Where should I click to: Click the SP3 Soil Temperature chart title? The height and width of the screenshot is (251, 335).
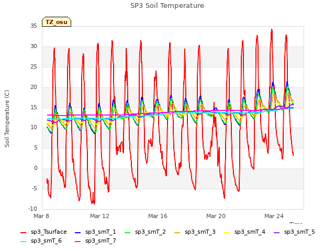tap(167, 6)
